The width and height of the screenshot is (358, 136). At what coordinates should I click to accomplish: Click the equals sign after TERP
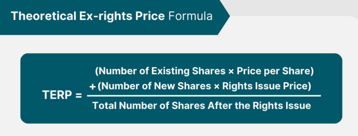pyautogui.click(x=79, y=95)
